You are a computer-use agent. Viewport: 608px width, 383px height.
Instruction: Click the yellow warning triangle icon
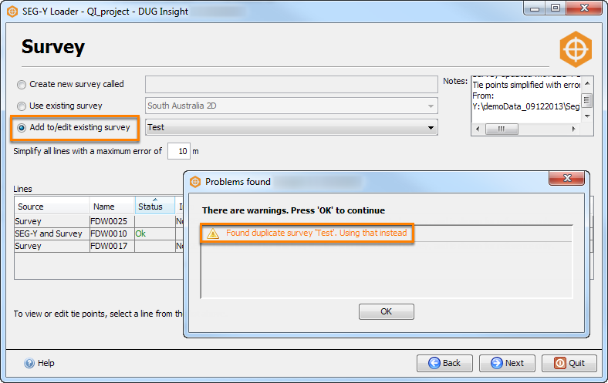coord(213,233)
